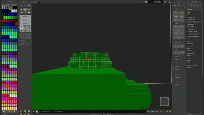This screenshot has width=204, height=115.
Task: Switch brush mode to Paint
Action: coord(25,23)
